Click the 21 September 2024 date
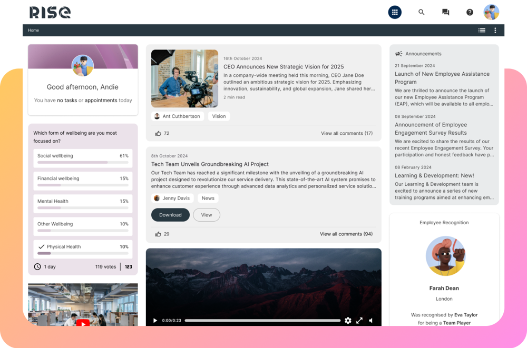527x348 pixels. coord(415,66)
